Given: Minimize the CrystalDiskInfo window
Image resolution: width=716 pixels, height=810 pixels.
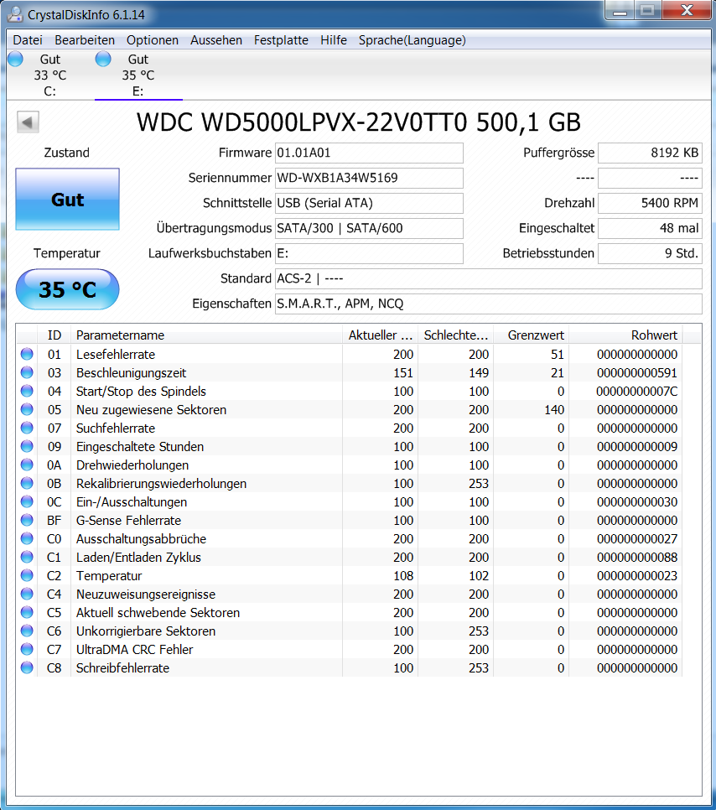Looking at the screenshot, I should (620, 11).
